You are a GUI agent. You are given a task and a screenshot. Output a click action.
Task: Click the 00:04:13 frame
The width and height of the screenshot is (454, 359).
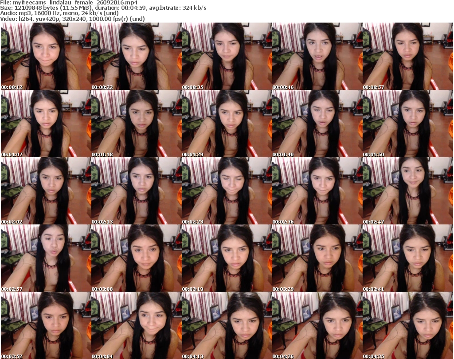226,325
